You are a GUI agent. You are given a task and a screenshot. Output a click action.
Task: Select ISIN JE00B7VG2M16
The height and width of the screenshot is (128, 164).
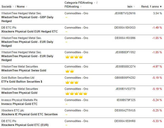pyautogui.click(x=125, y=13)
